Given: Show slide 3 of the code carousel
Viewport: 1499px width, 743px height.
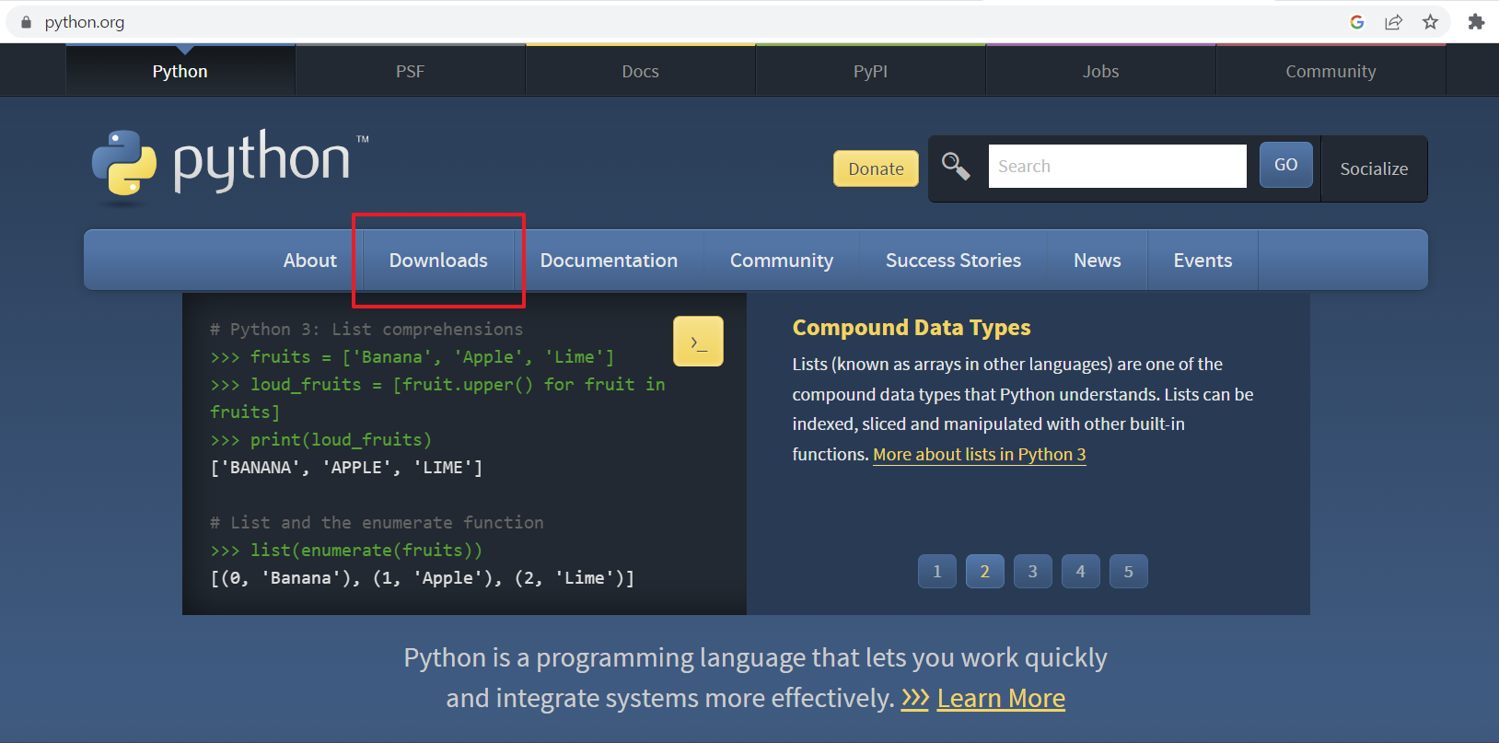Looking at the screenshot, I should tap(1033, 572).
